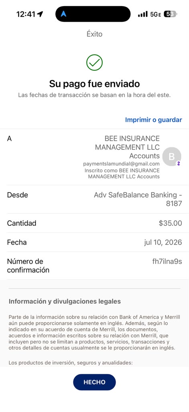
Task: Tap the battery indicator in status bar
Action: coord(171,14)
